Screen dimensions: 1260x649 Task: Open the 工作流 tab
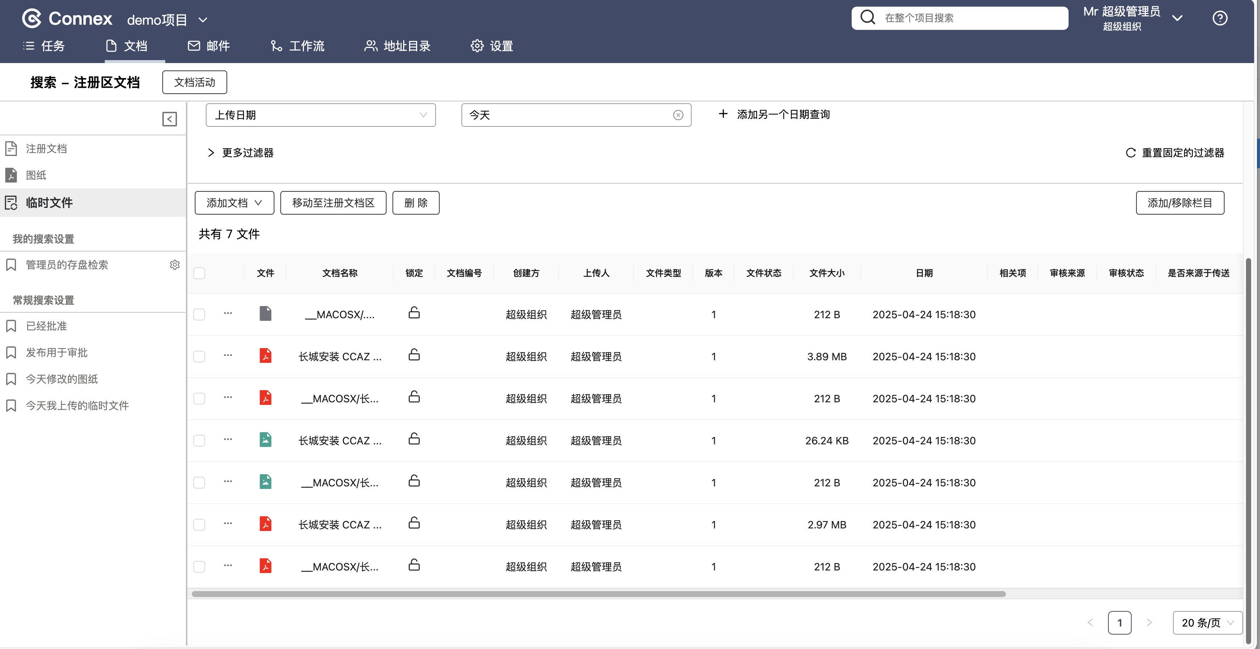click(297, 46)
